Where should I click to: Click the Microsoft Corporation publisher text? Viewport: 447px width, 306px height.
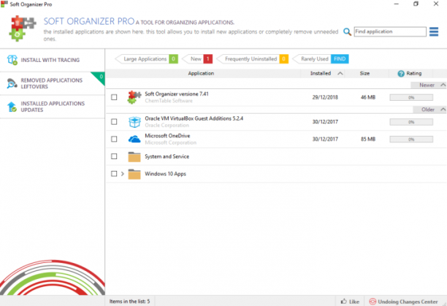[170, 142]
